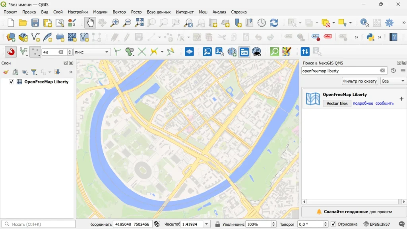Click the Help question mark icon
The width and height of the screenshot is (407, 229).
393,37
